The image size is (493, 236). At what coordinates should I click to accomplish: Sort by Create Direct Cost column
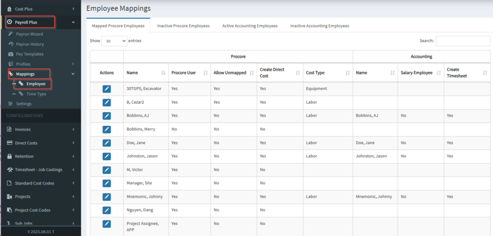point(298,73)
